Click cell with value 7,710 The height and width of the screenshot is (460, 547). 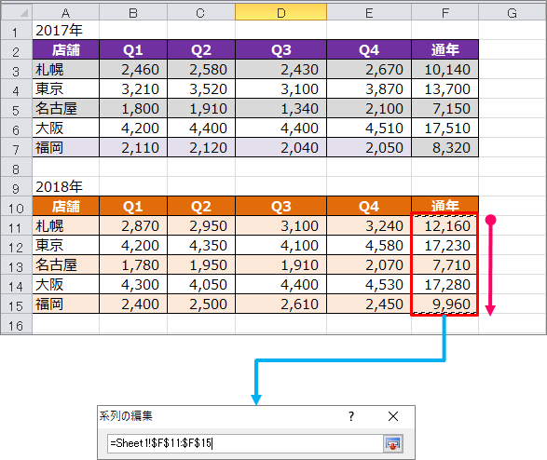(445, 264)
